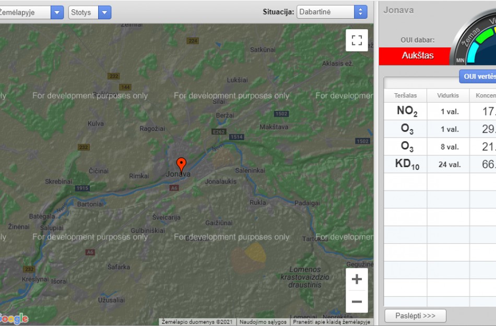
Task: Open the OUI vertės tab button
Action: coord(478,77)
